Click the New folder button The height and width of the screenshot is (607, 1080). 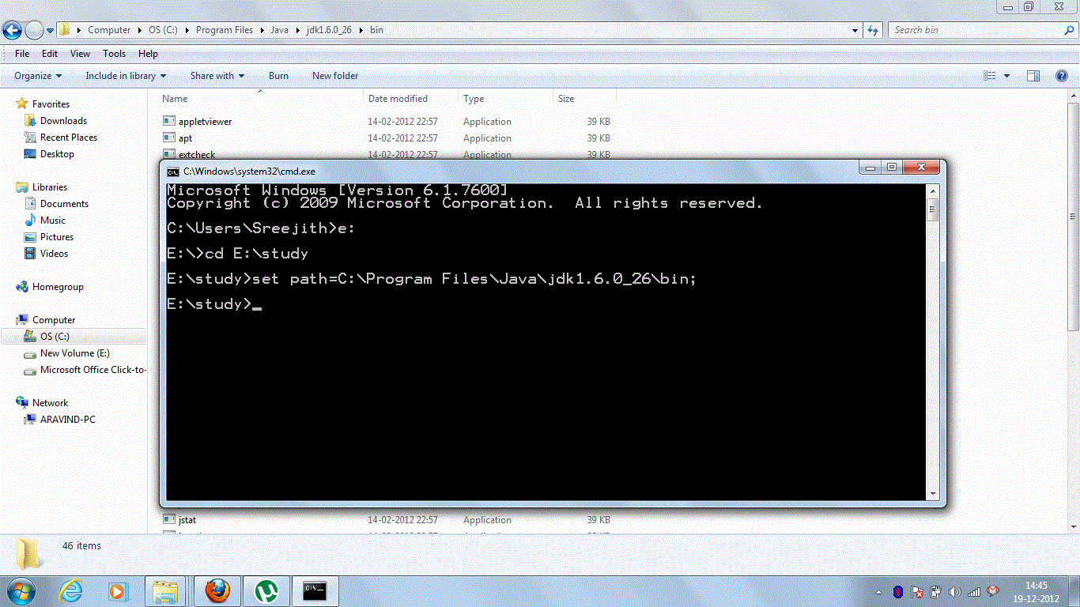pos(334,75)
